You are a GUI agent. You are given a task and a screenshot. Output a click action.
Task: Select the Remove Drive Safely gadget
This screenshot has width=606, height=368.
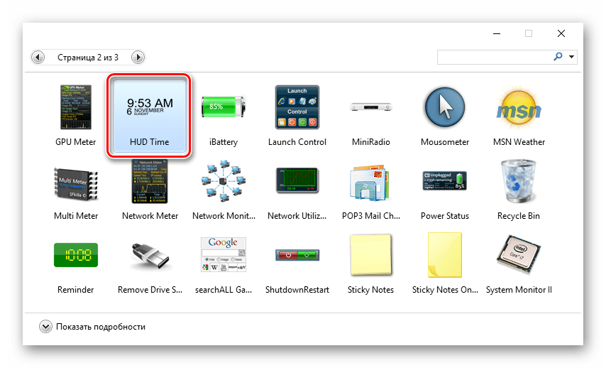tap(149, 256)
